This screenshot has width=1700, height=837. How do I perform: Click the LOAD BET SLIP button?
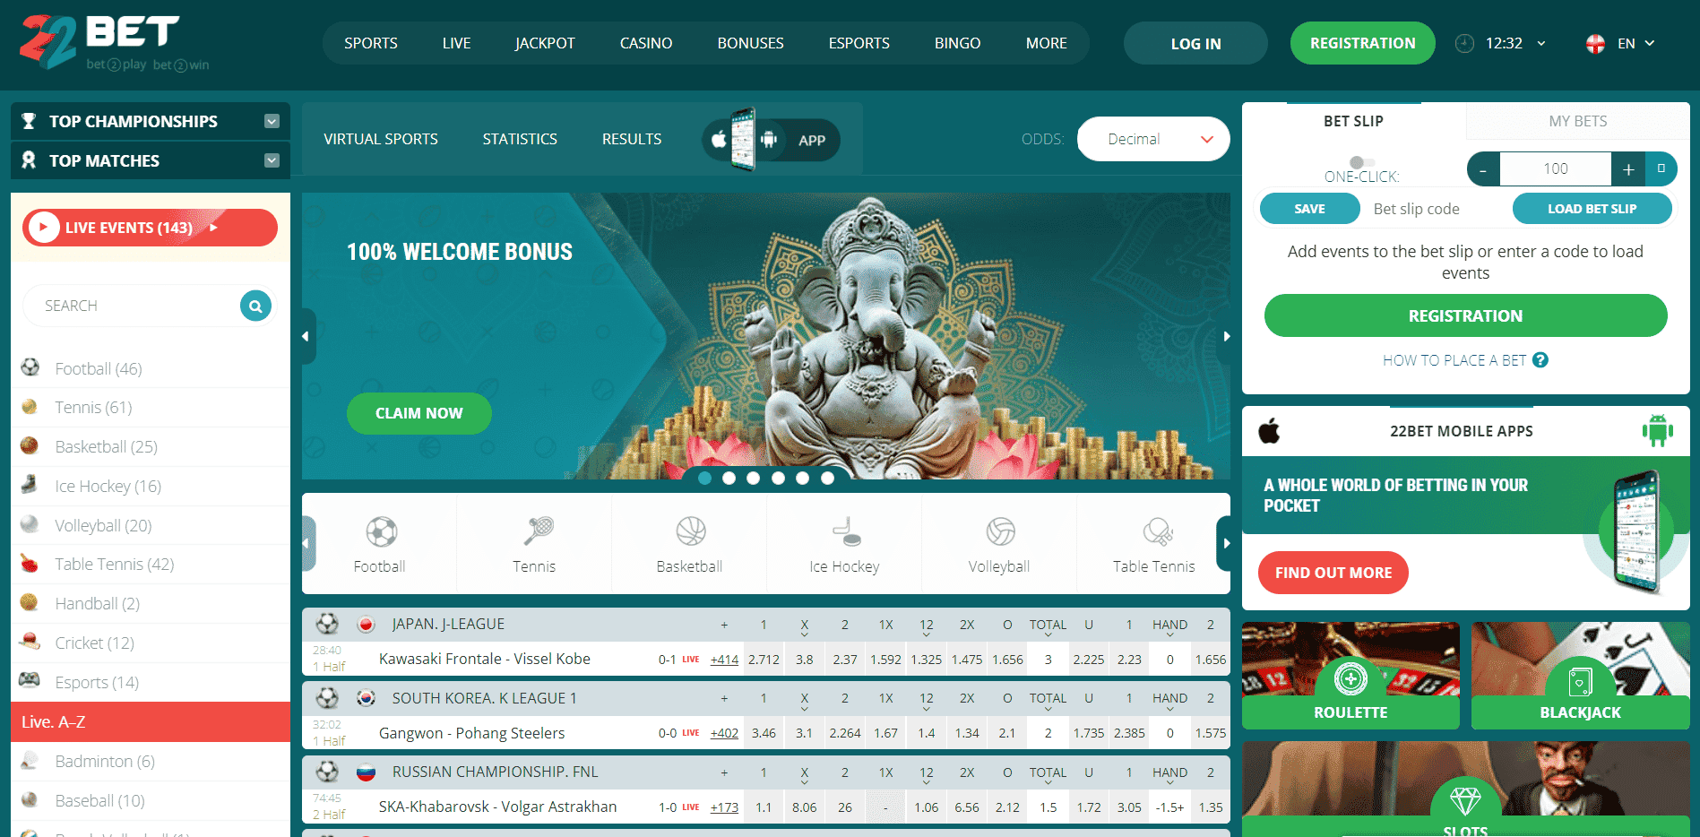[1592, 209]
